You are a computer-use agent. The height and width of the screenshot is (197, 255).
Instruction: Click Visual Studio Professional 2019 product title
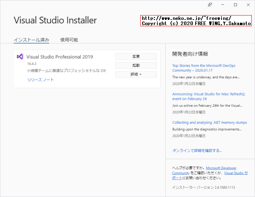pyautogui.click(x=60, y=57)
